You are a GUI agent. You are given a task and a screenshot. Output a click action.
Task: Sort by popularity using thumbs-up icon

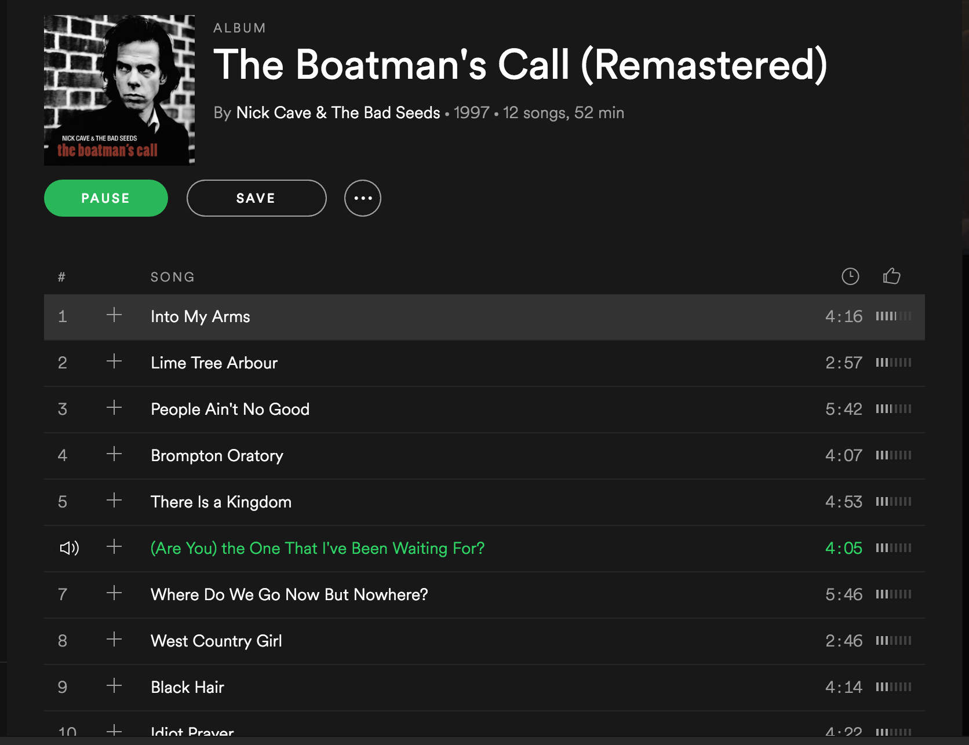891,276
